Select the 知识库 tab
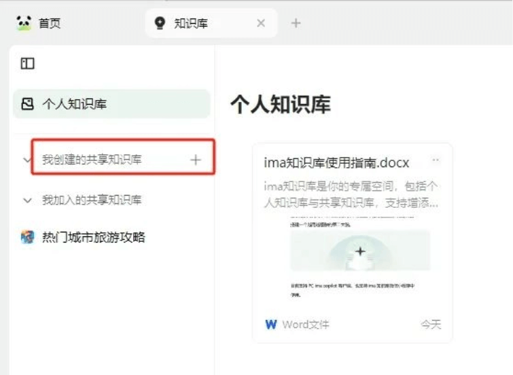The width and height of the screenshot is (513, 375). coord(211,23)
